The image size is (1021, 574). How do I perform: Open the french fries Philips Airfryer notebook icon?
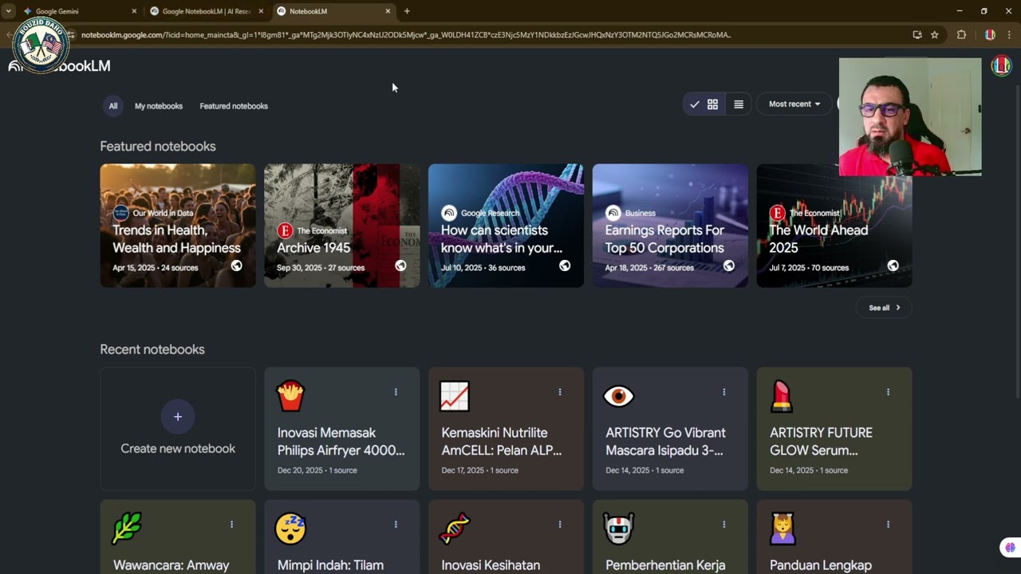tap(290, 396)
